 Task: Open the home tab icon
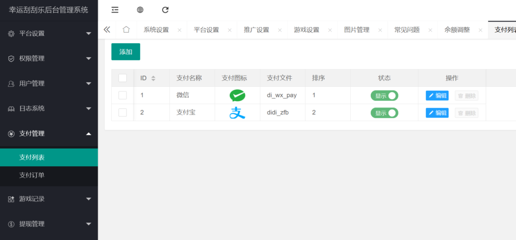(x=126, y=30)
